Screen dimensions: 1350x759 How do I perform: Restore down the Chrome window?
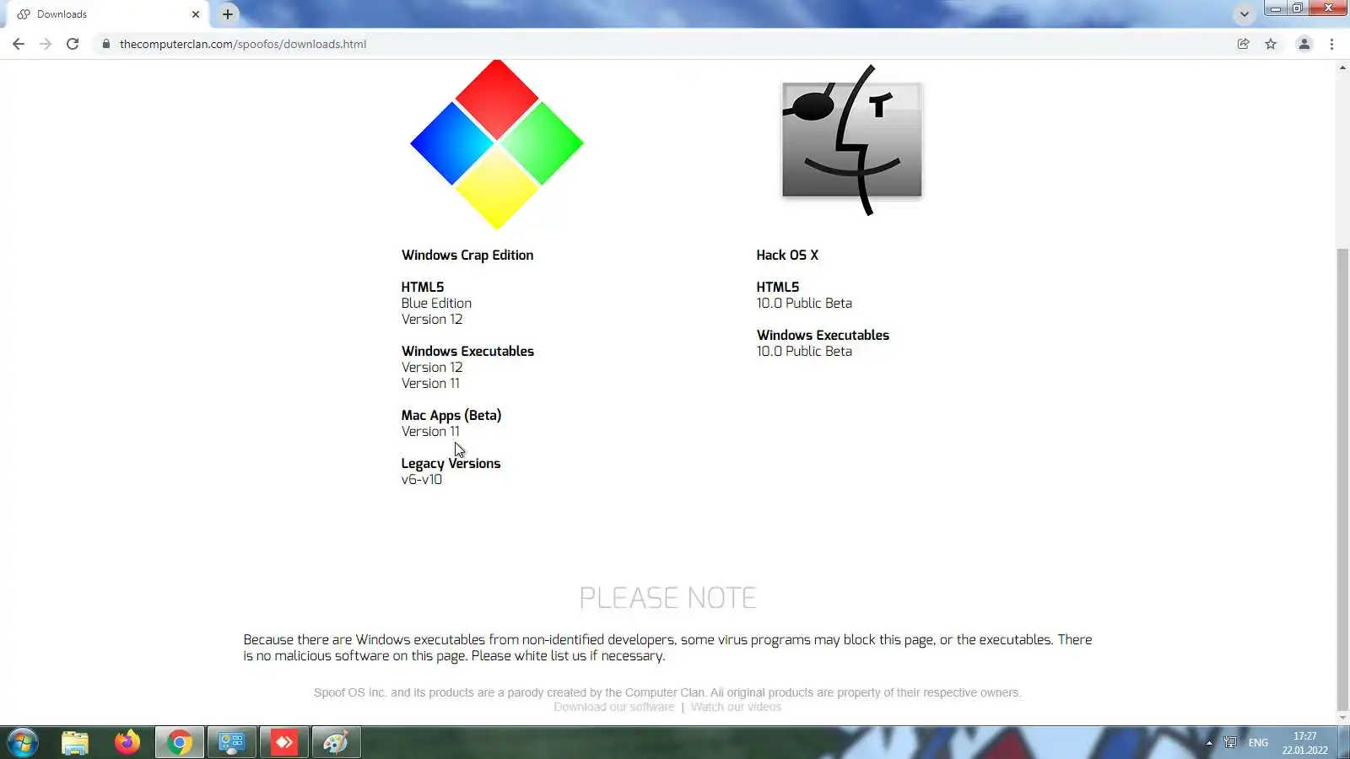[x=1297, y=8]
